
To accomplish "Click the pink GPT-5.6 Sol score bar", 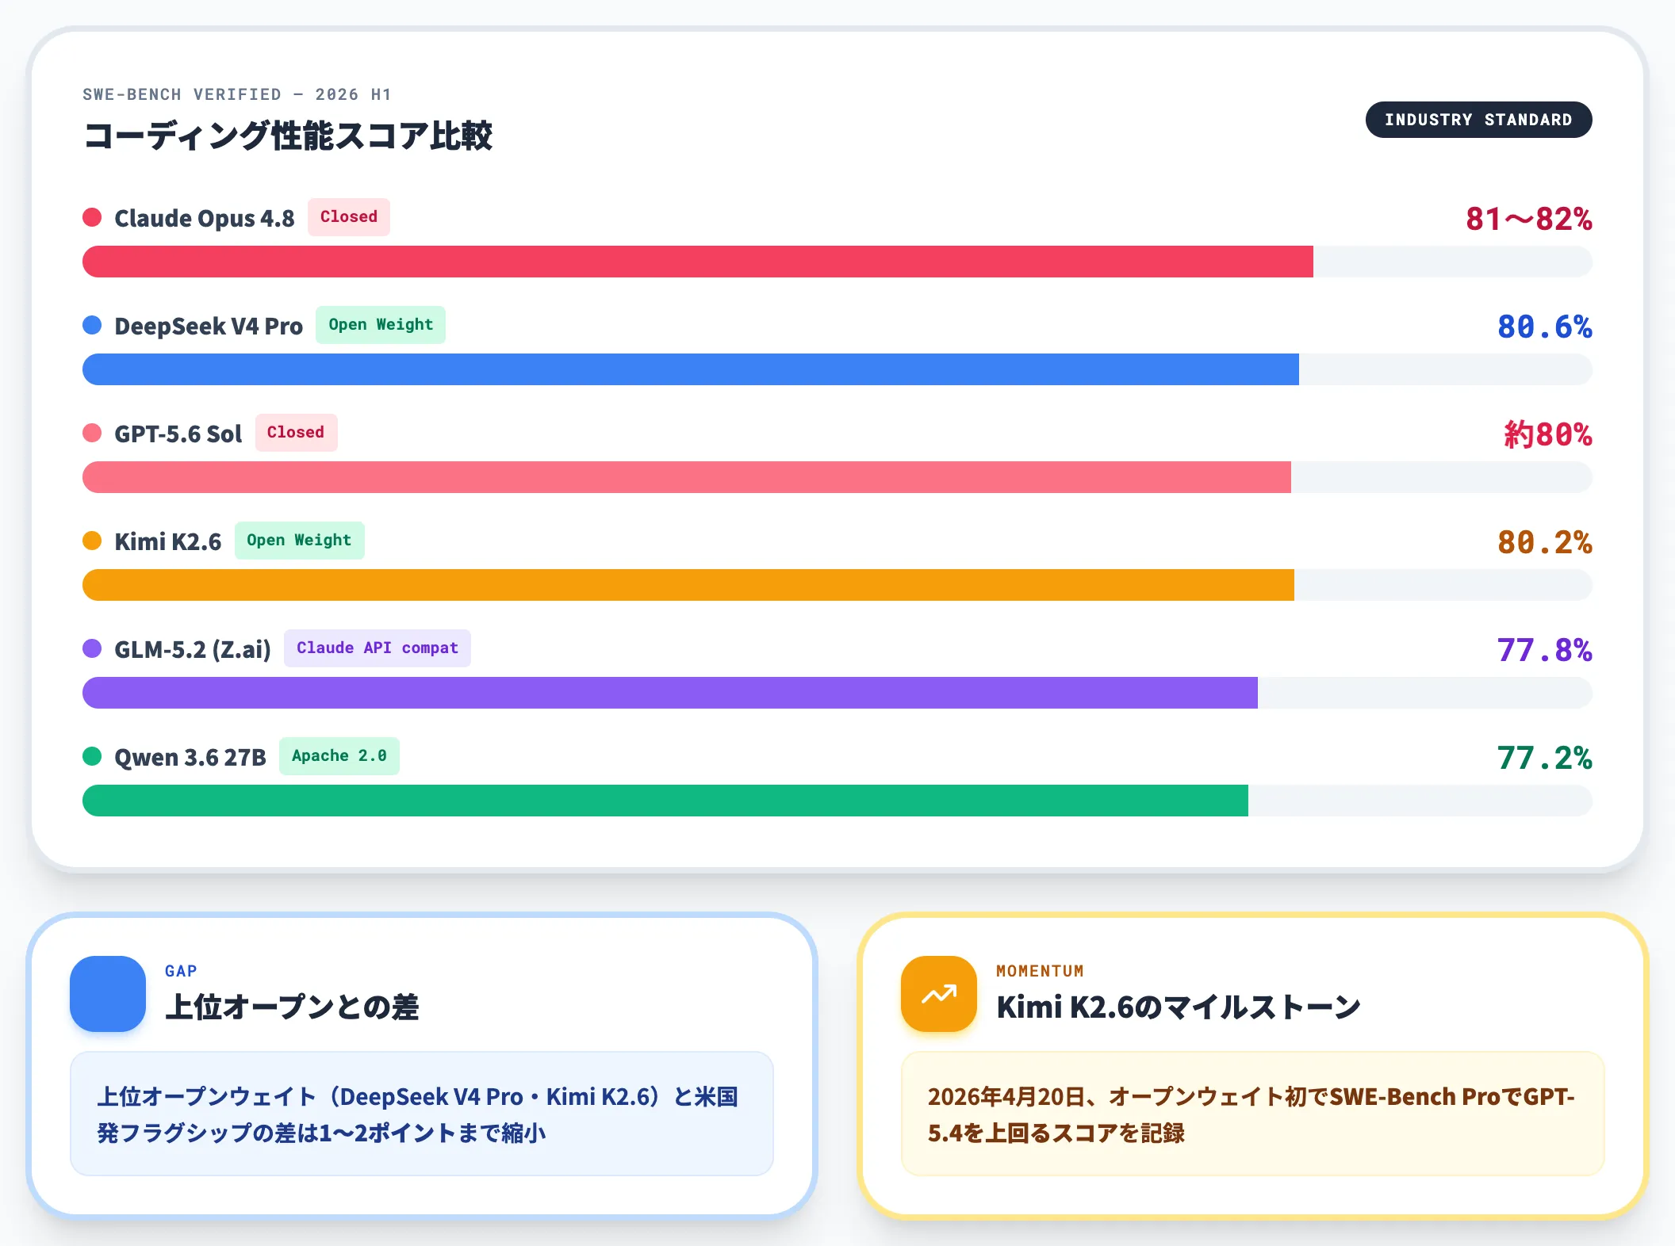I will [687, 477].
